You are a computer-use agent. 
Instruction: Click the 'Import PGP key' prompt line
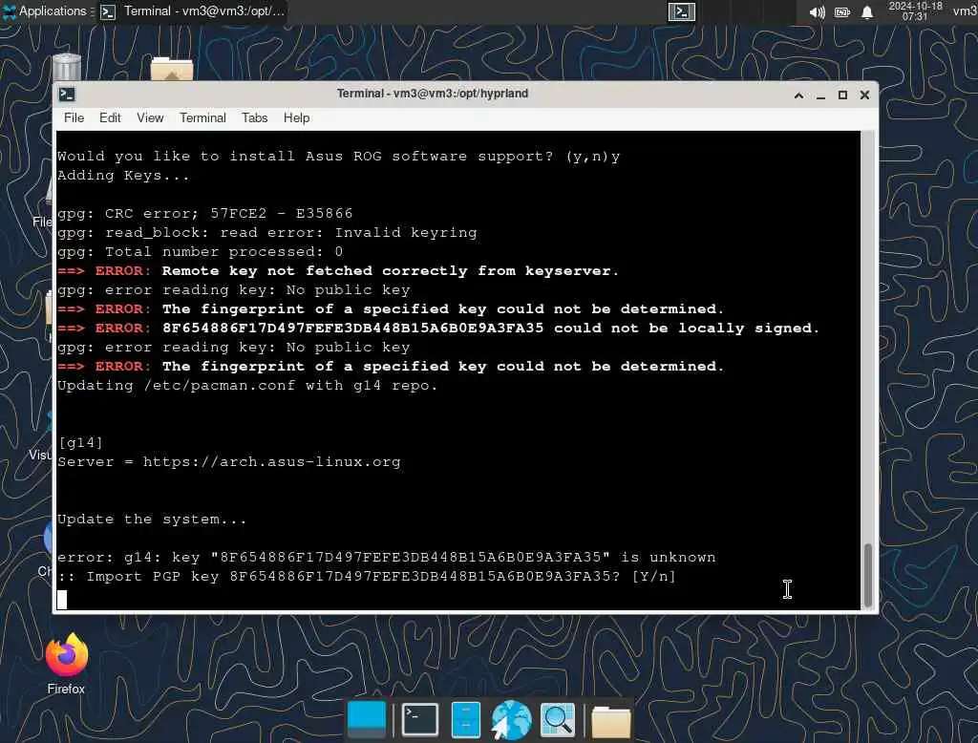[x=366, y=577]
